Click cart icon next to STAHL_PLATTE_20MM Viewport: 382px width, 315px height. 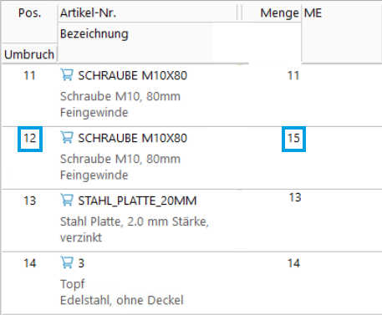click(67, 201)
